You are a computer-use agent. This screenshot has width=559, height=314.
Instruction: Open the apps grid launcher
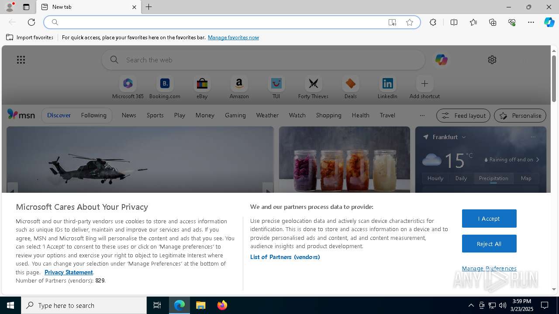(x=21, y=60)
